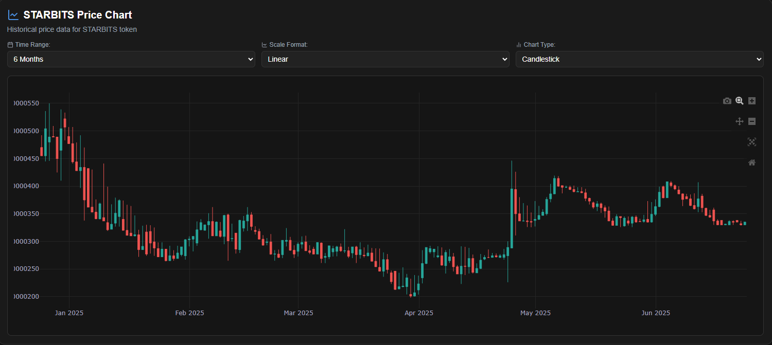Click the Feb 2025 axis label

[189, 313]
